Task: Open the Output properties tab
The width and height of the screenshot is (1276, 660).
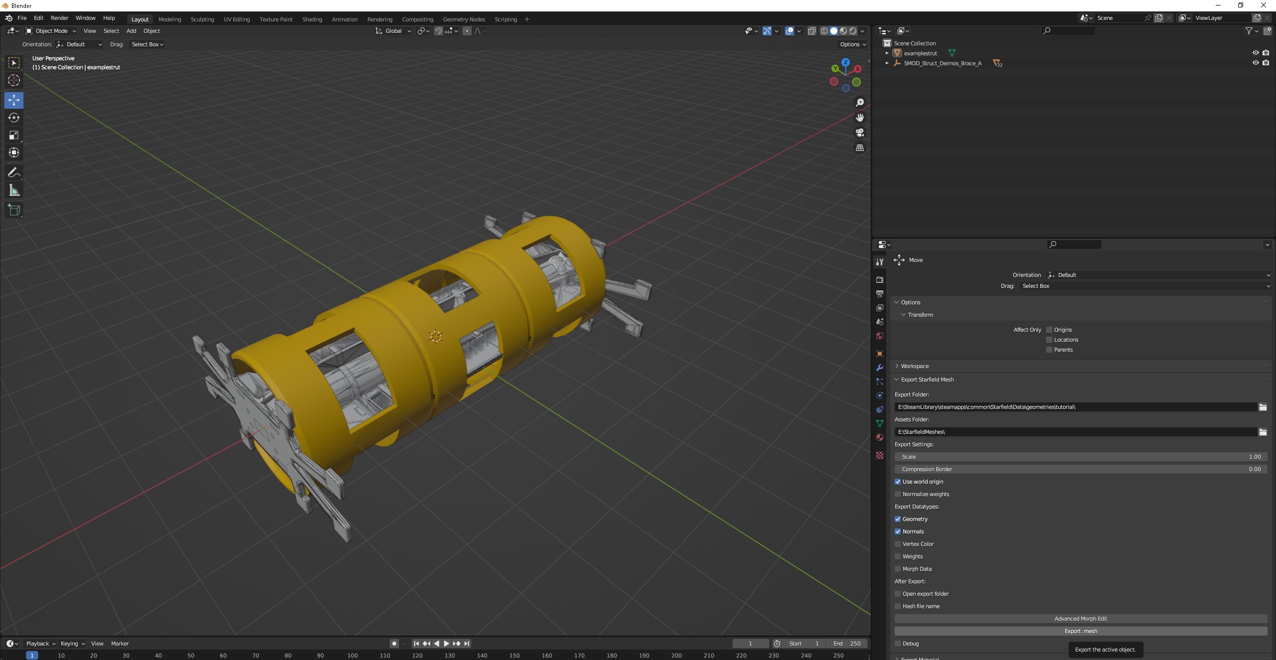Action: pos(880,294)
